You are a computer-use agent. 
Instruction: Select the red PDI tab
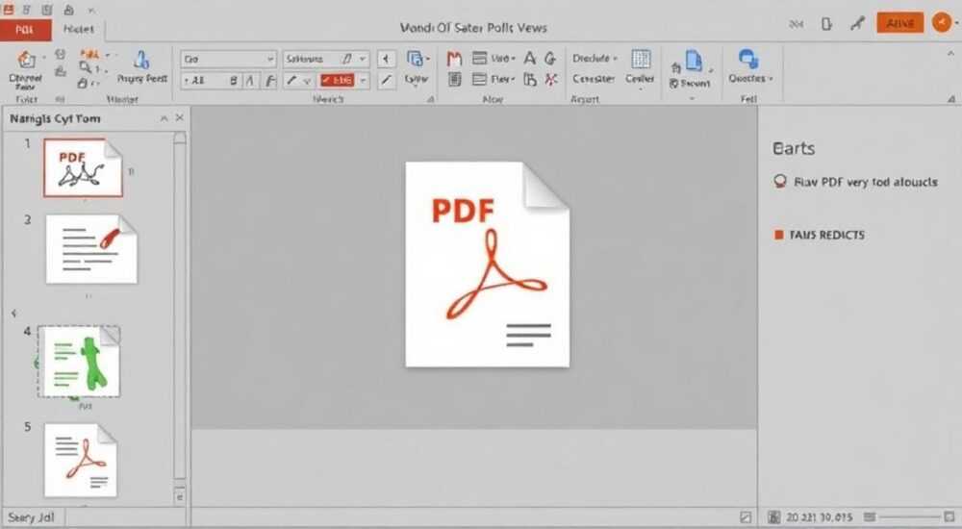(25, 30)
